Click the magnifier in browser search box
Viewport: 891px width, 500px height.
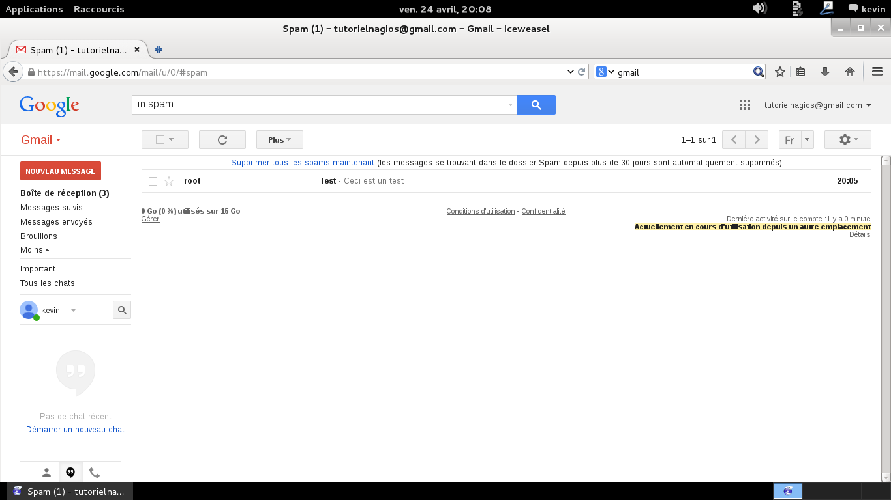coord(758,72)
